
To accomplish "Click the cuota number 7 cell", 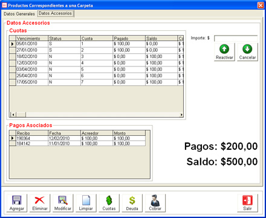I will tap(97, 82).
